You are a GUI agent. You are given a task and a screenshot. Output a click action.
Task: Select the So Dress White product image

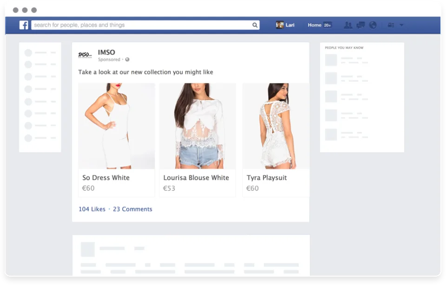tap(117, 126)
